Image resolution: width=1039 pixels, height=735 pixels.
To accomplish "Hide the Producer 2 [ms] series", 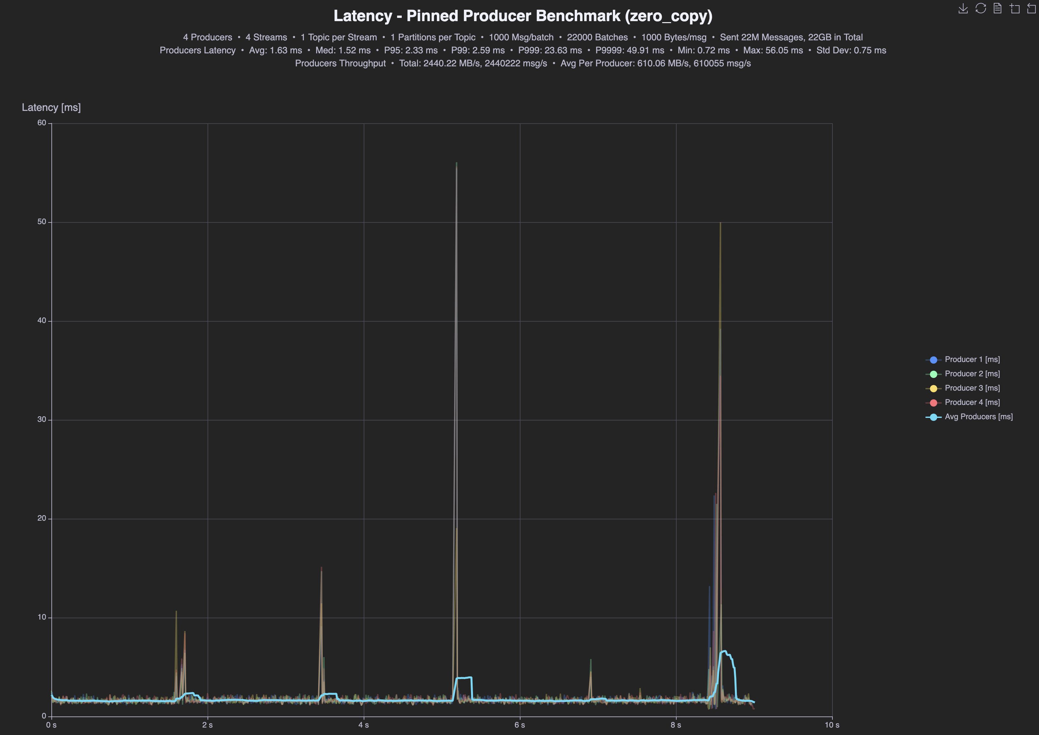I will [x=972, y=374].
